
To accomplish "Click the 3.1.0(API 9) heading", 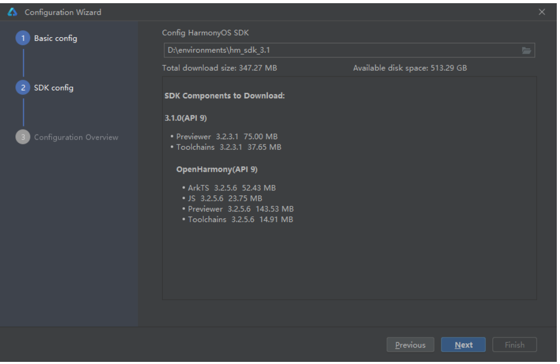I will tap(186, 118).
